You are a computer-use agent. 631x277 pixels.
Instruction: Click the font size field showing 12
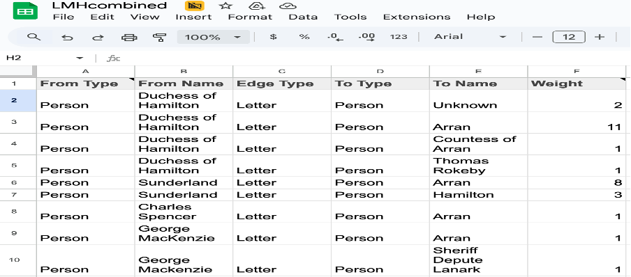[569, 38]
